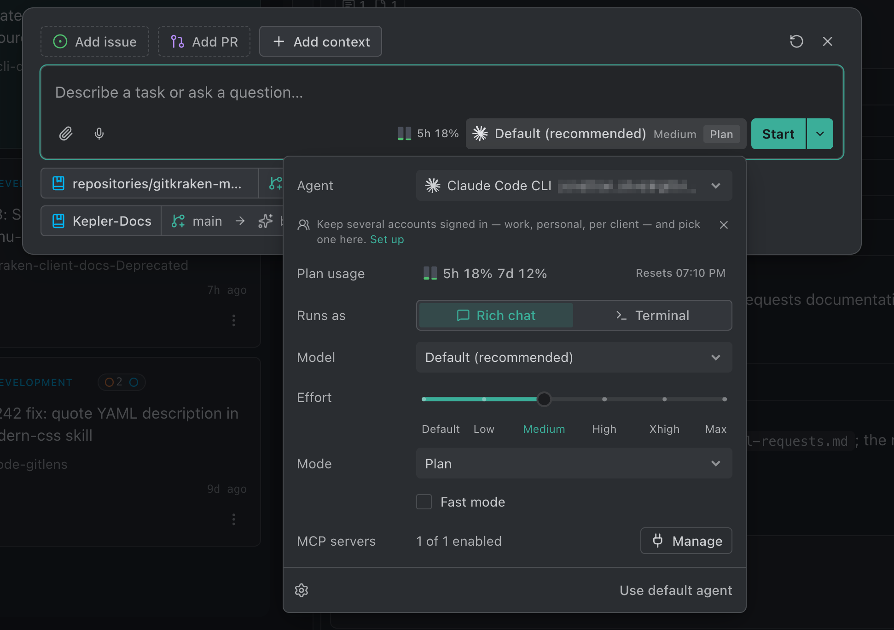Click the repositories/gitkraken-m... repo chip
This screenshot has height=630, width=894.
click(150, 183)
